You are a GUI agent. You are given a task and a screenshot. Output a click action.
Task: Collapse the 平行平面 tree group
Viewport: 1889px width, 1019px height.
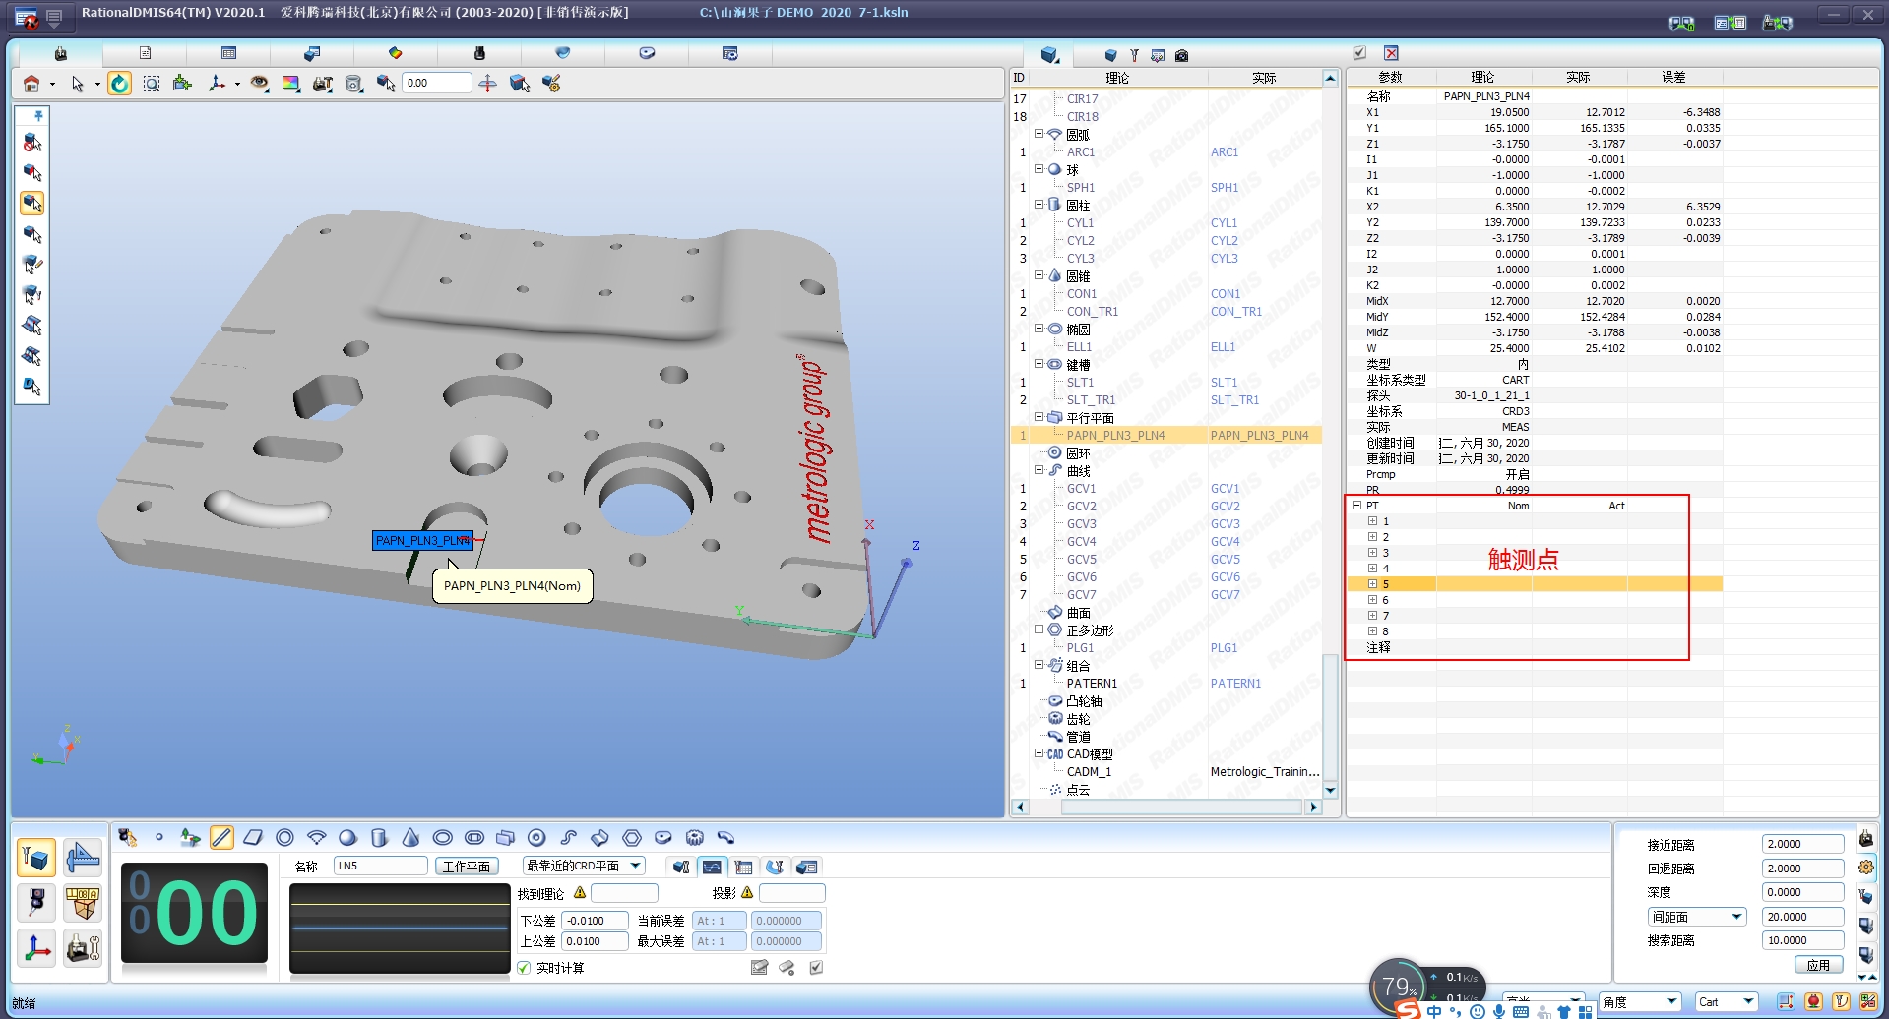tap(1039, 417)
